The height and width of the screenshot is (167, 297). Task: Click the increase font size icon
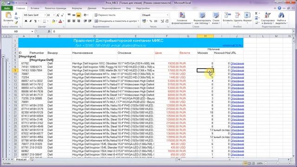point(58,15)
